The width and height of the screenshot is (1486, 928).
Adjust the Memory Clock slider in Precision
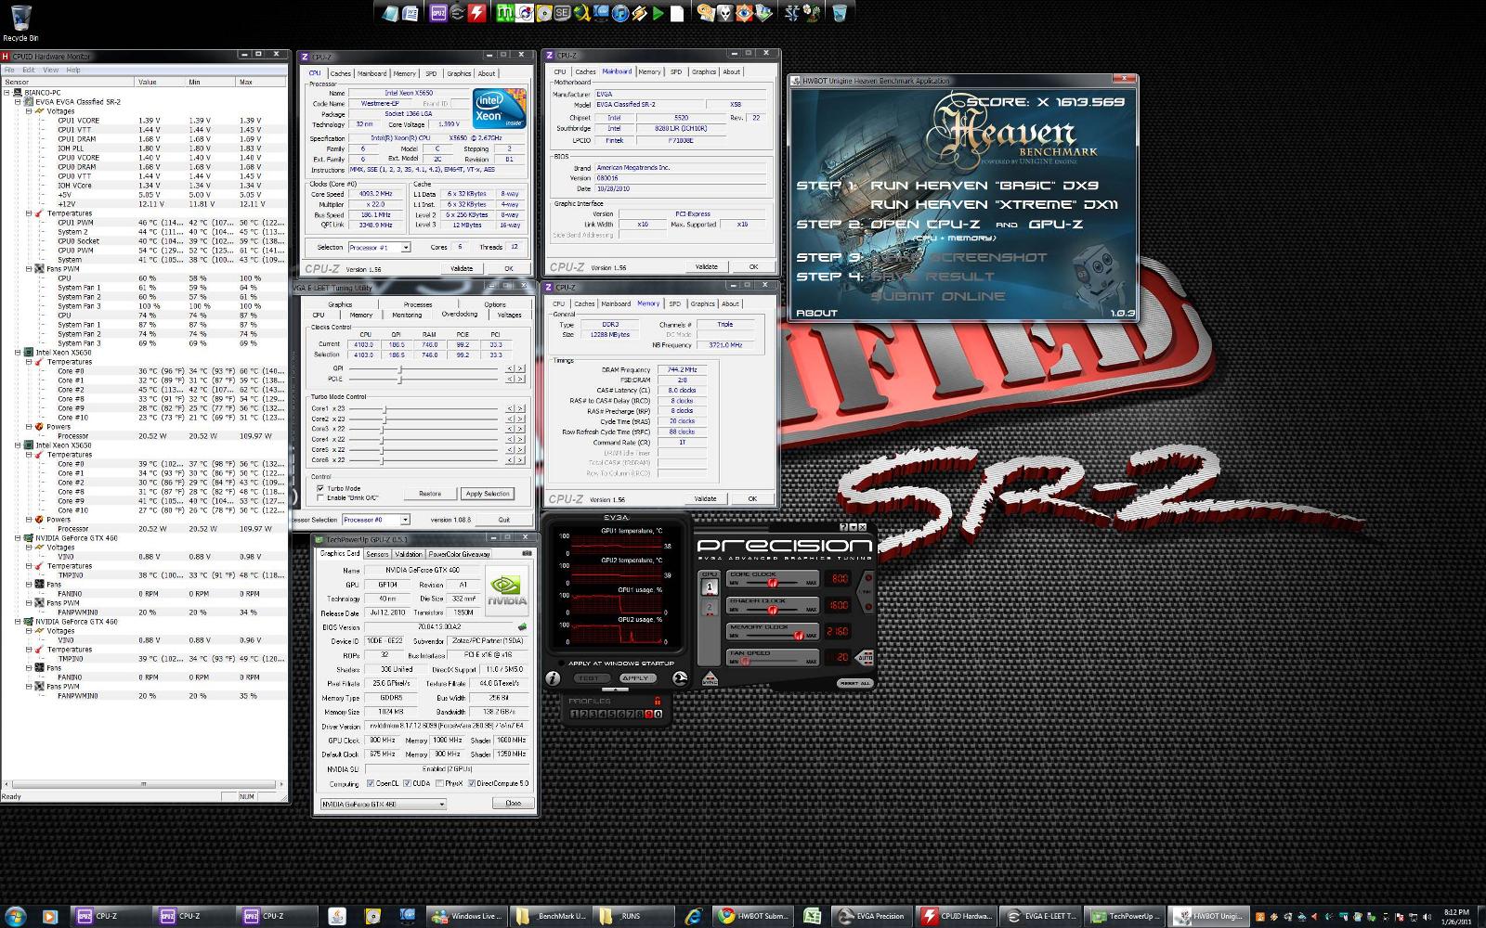pyautogui.click(x=799, y=636)
